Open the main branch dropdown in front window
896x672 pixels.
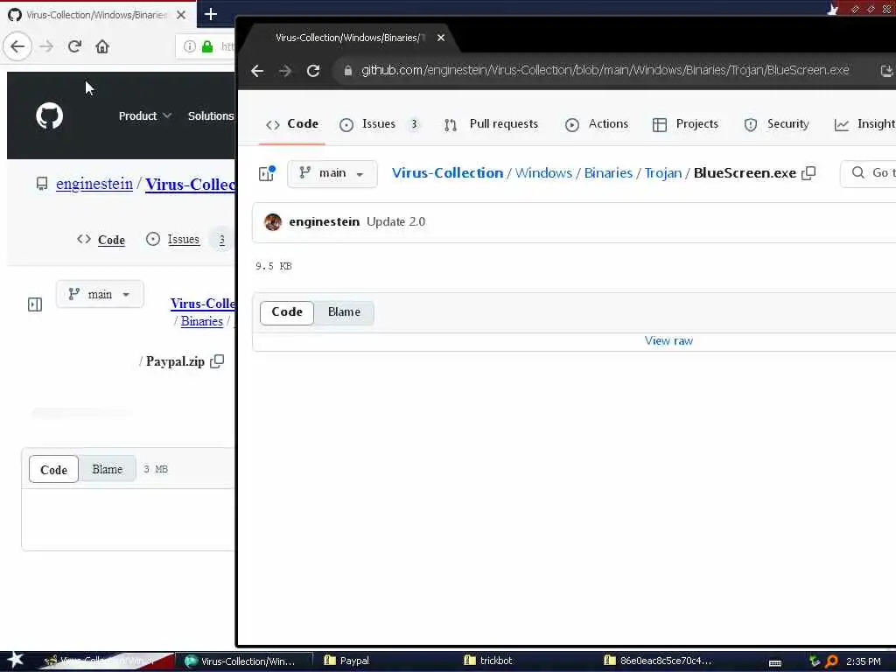[x=332, y=173]
